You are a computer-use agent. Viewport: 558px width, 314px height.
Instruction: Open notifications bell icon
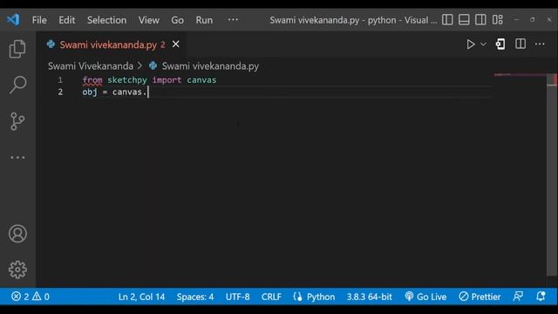[x=541, y=297]
